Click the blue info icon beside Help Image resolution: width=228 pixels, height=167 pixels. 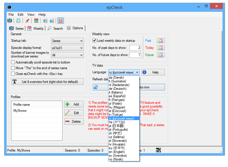[144, 72]
